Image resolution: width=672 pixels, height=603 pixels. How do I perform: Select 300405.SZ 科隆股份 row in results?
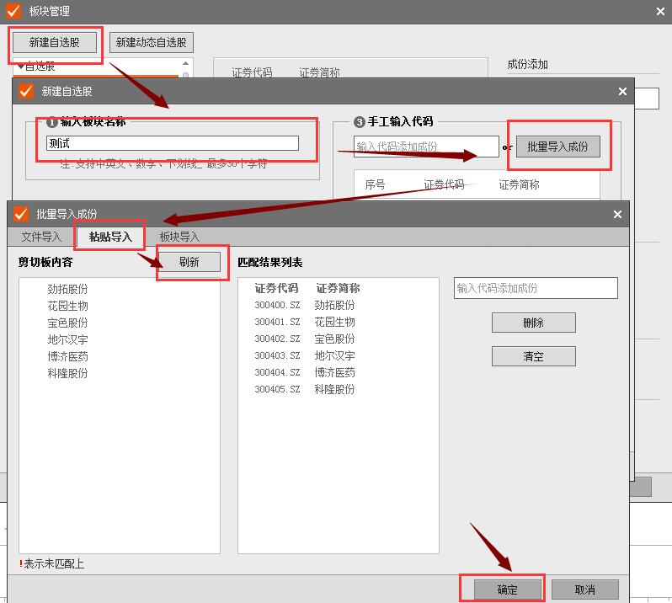point(305,389)
